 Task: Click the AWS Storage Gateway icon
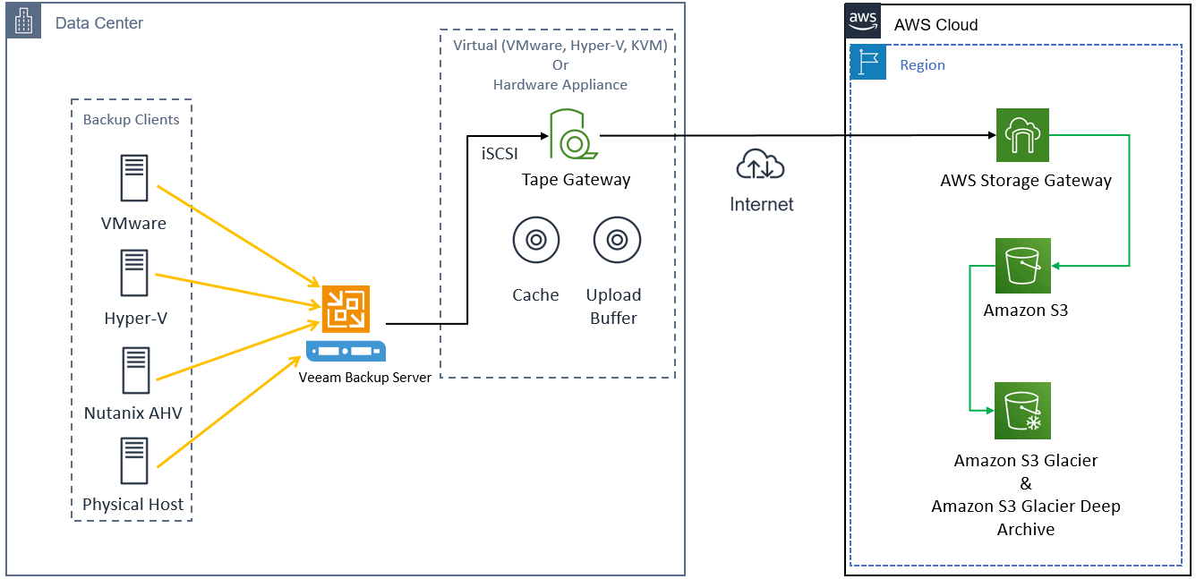(x=1023, y=134)
